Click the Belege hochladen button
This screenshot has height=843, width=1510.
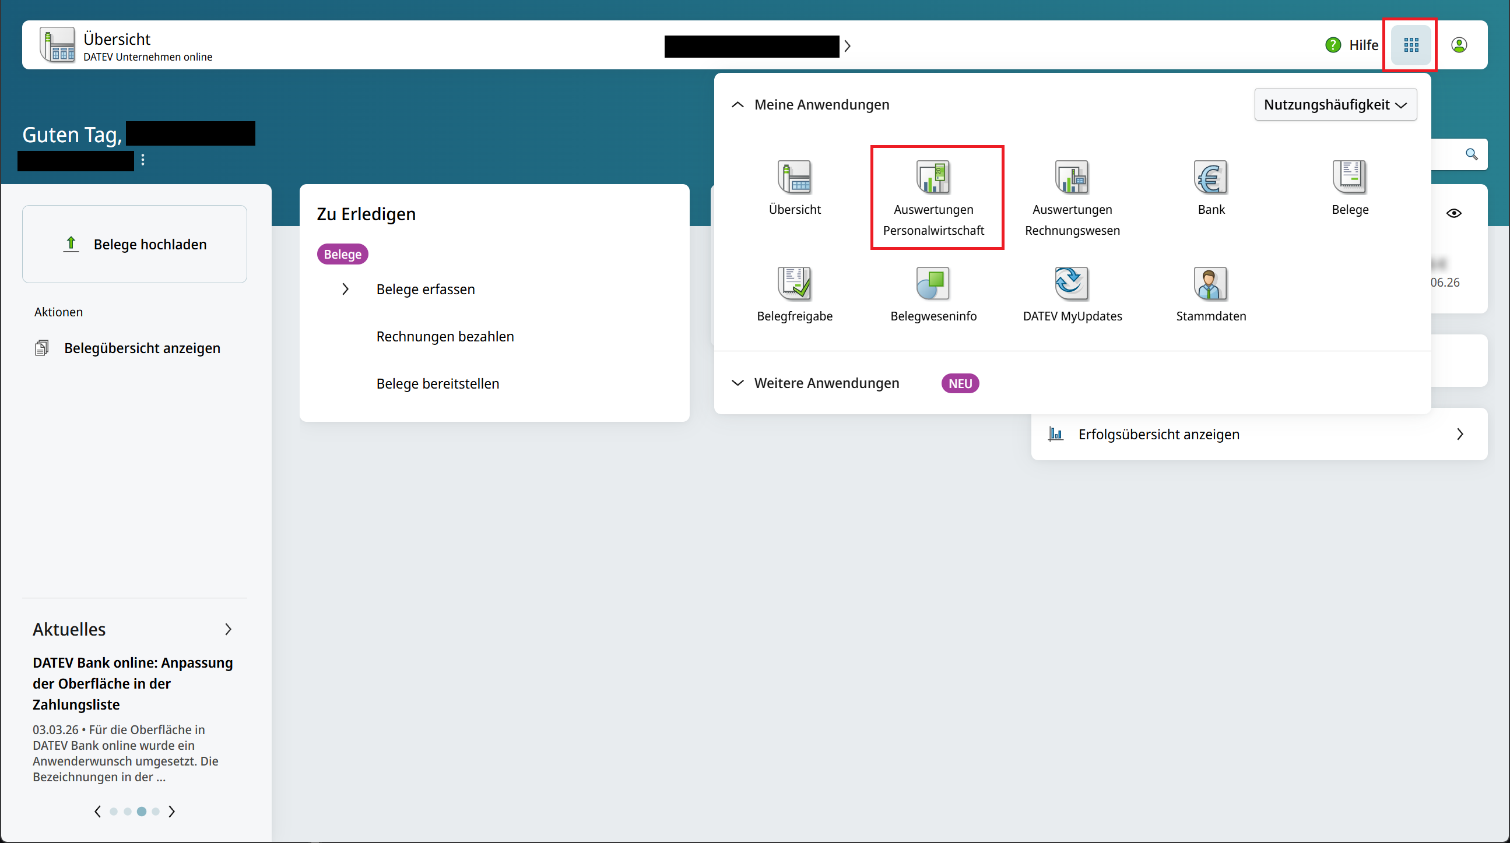[x=134, y=244]
